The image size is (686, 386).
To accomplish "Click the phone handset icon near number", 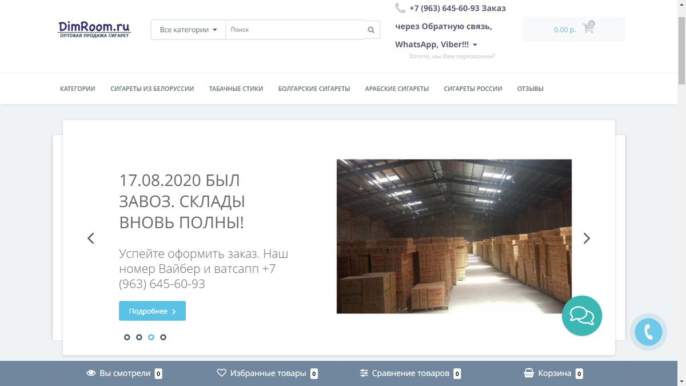I will tap(400, 8).
